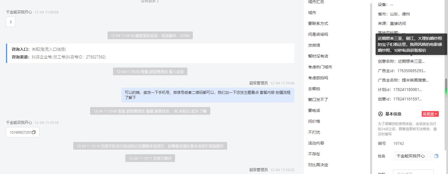The image size is (448, 174).
Task: Select 对比再决定 quick reply
Action: point(318,165)
